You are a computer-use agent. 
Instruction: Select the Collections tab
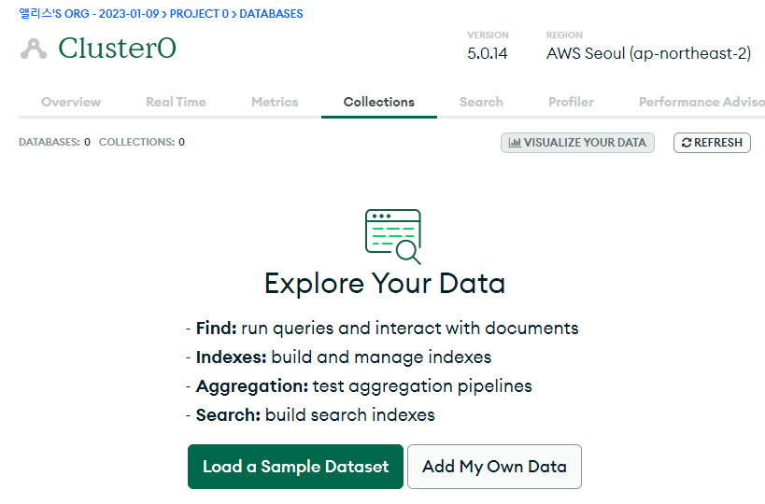[378, 102]
